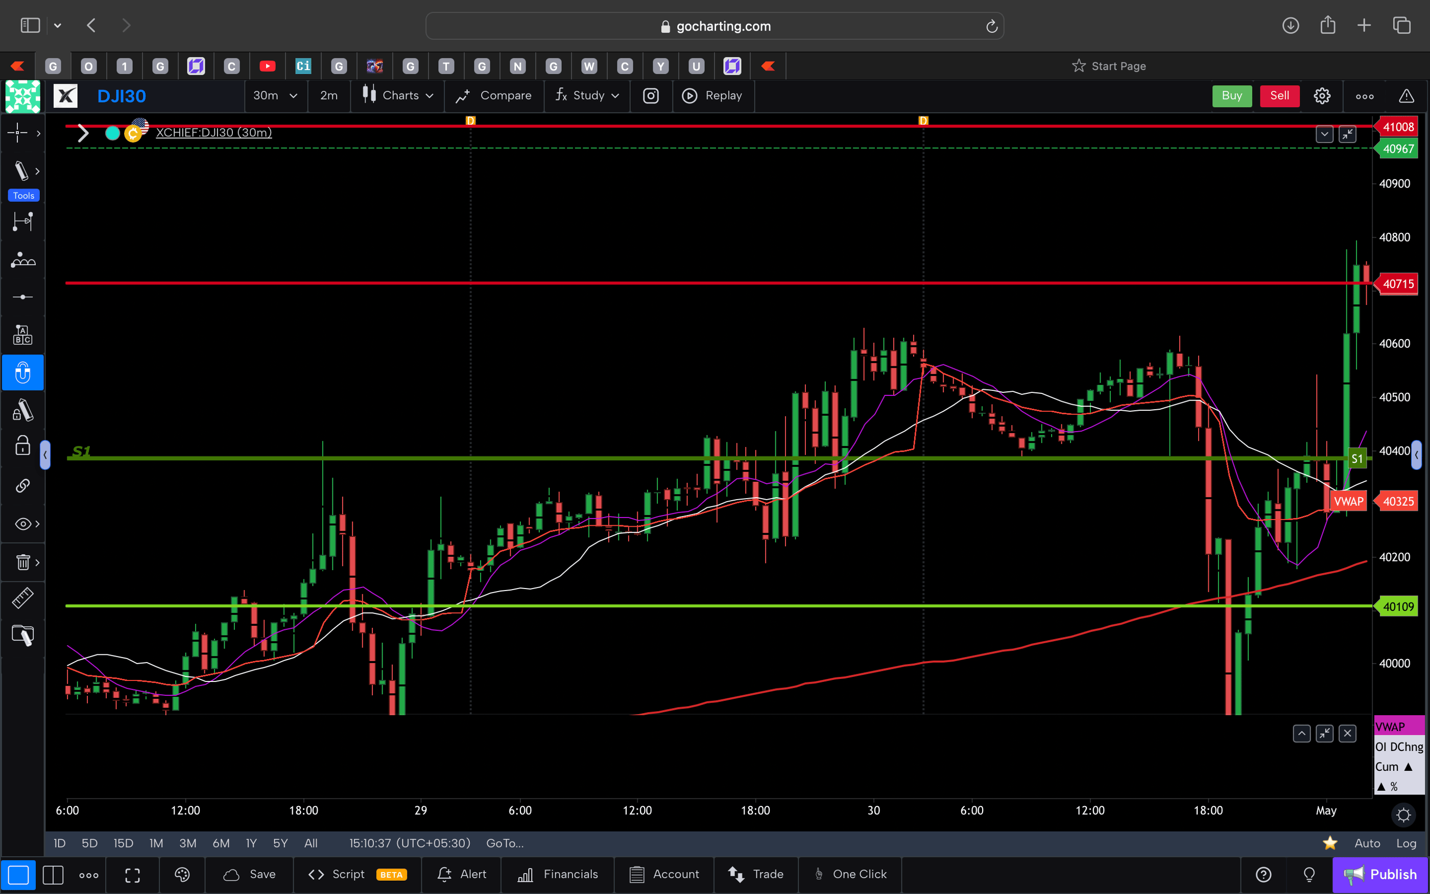Image resolution: width=1430 pixels, height=894 pixels.
Task: Open the Study dropdown
Action: [586, 96]
